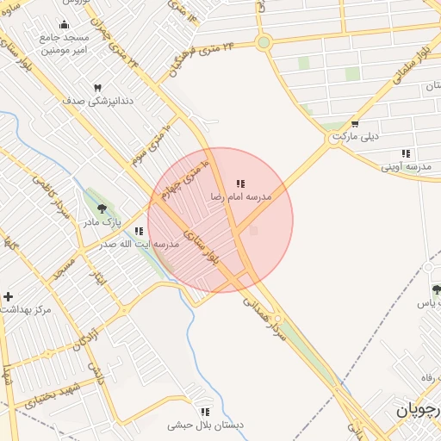Click the school icon above دبستان بلال حبشی

coord(205,413)
